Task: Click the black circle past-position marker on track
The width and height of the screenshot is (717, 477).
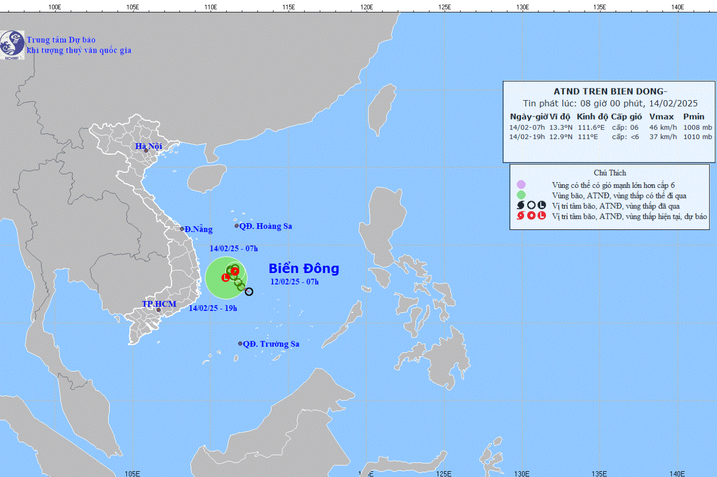Action: [249, 292]
